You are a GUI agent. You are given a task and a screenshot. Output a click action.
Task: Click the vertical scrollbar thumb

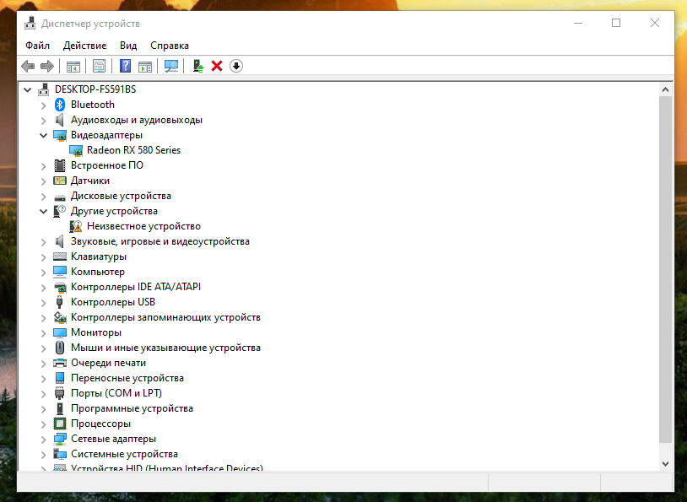(x=665, y=269)
